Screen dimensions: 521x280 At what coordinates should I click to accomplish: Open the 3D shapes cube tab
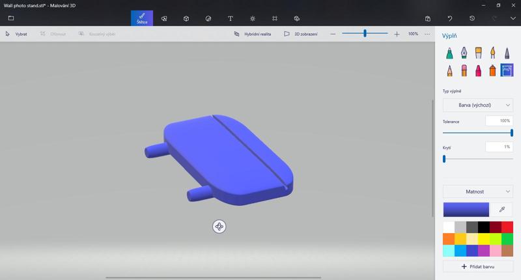[x=186, y=19]
